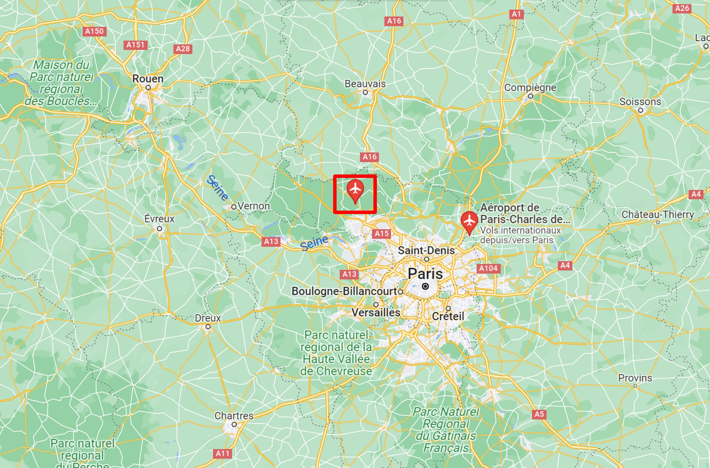Click the A11 highway shield near Chartres
The width and height of the screenshot is (710, 468).
223,454
